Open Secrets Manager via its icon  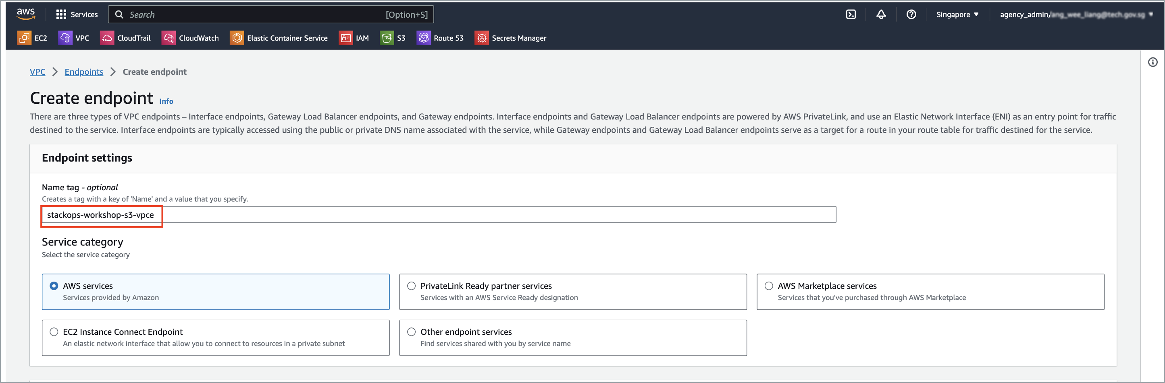coord(482,38)
